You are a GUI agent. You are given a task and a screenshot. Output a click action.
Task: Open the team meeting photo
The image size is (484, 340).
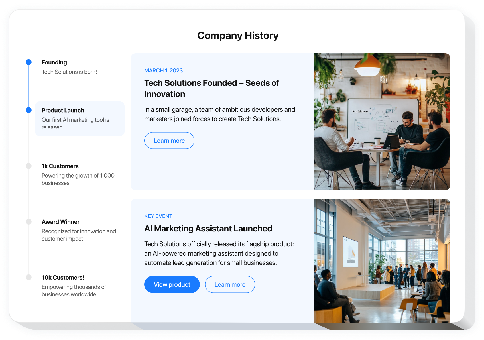[382, 122]
